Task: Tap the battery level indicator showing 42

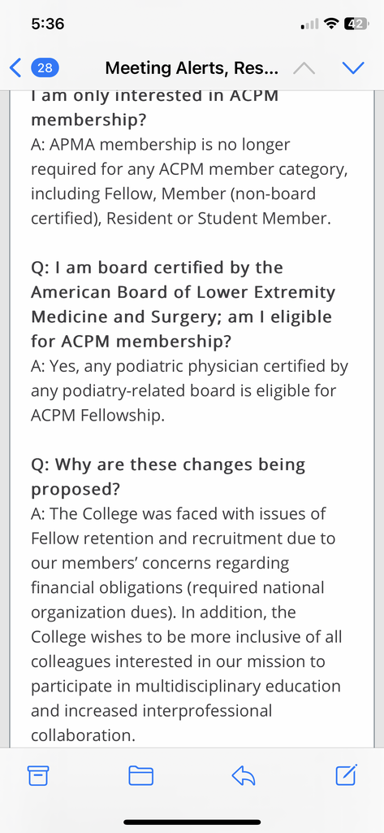Action: coord(356,24)
